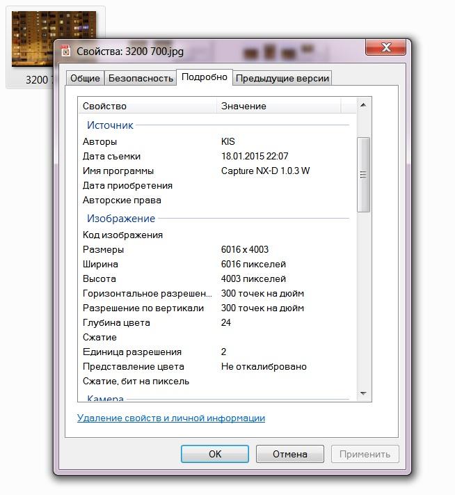
Task: Open the Удаление свойств и личной информации link
Action: click(x=171, y=418)
